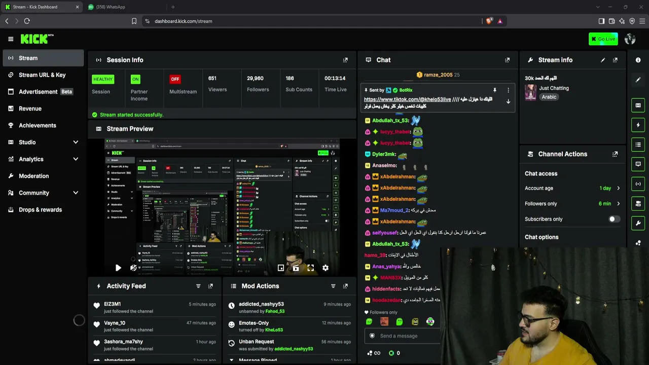
Task: Open the TikTok link in the pinned message
Action: point(407,99)
